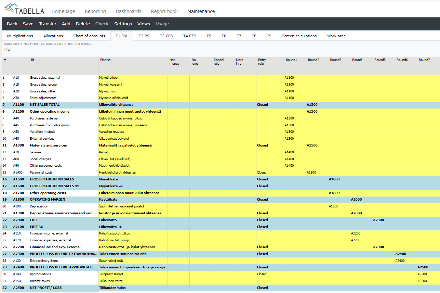The image size is (440, 293).
Task: Click the Appropriations row name
Action: pyautogui.click(x=40, y=274)
